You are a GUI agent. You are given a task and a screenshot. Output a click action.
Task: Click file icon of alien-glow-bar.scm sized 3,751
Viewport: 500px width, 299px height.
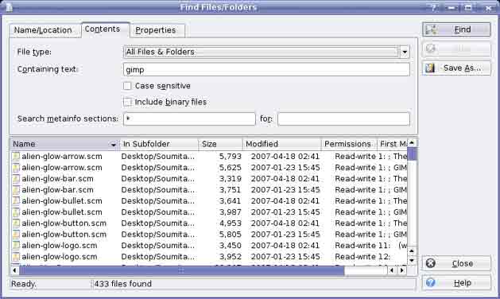[x=16, y=190]
